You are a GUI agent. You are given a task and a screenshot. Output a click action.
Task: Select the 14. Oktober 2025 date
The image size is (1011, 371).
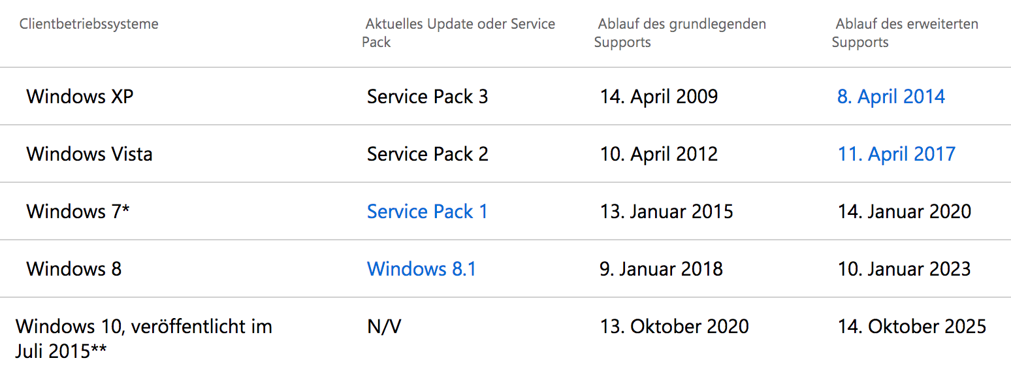point(912,327)
